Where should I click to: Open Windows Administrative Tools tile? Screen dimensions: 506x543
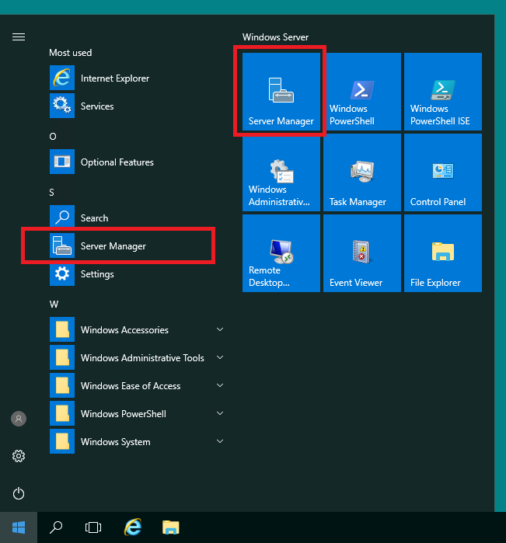tap(281, 172)
